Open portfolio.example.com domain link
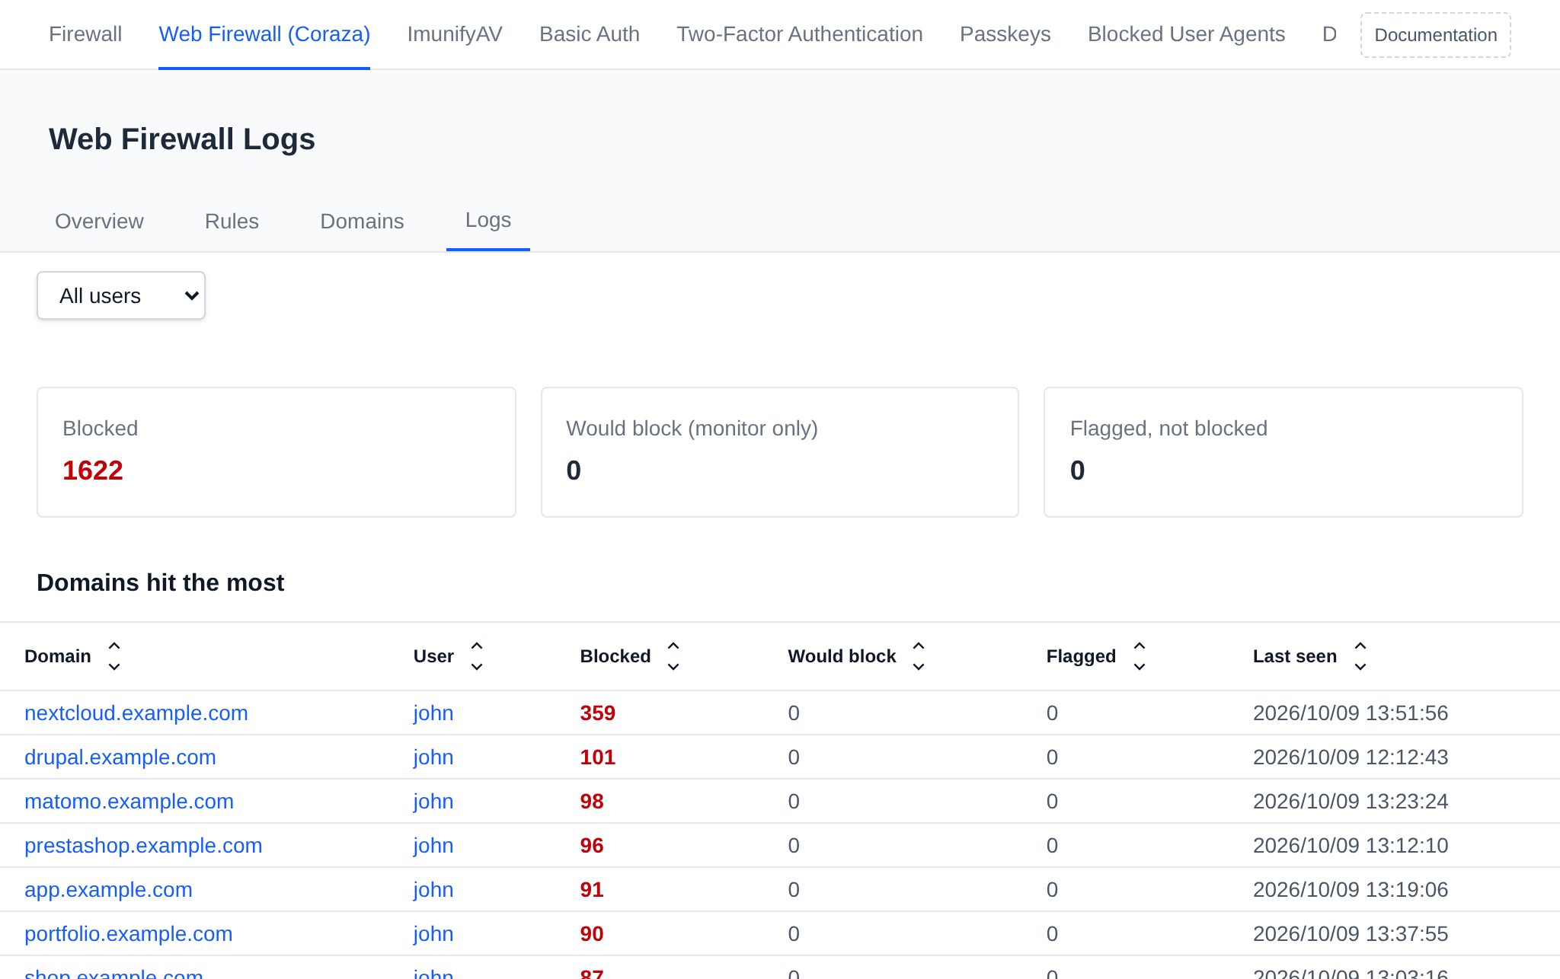This screenshot has height=979, width=1560. (129, 934)
